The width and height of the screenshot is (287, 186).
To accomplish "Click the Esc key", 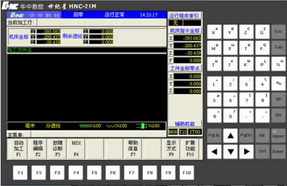I will (x=278, y=32).
